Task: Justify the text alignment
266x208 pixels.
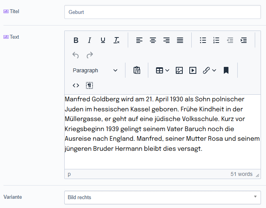Action: (x=180, y=40)
